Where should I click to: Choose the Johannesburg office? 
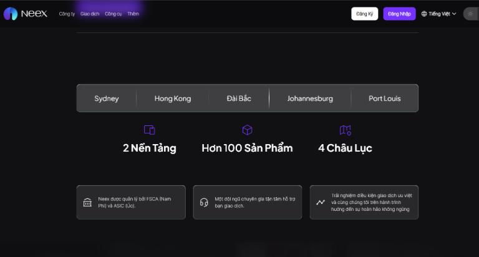tap(310, 99)
